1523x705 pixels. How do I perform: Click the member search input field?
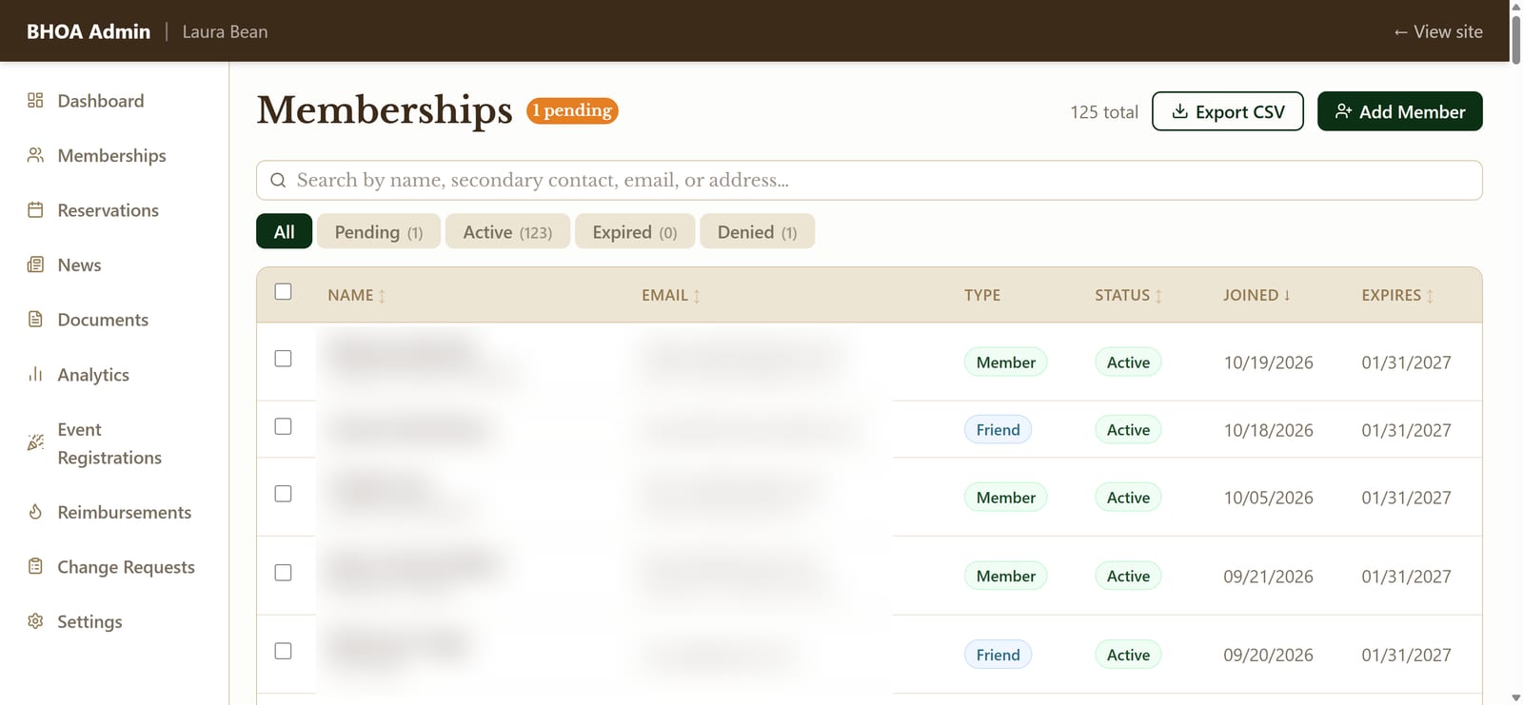tap(869, 180)
